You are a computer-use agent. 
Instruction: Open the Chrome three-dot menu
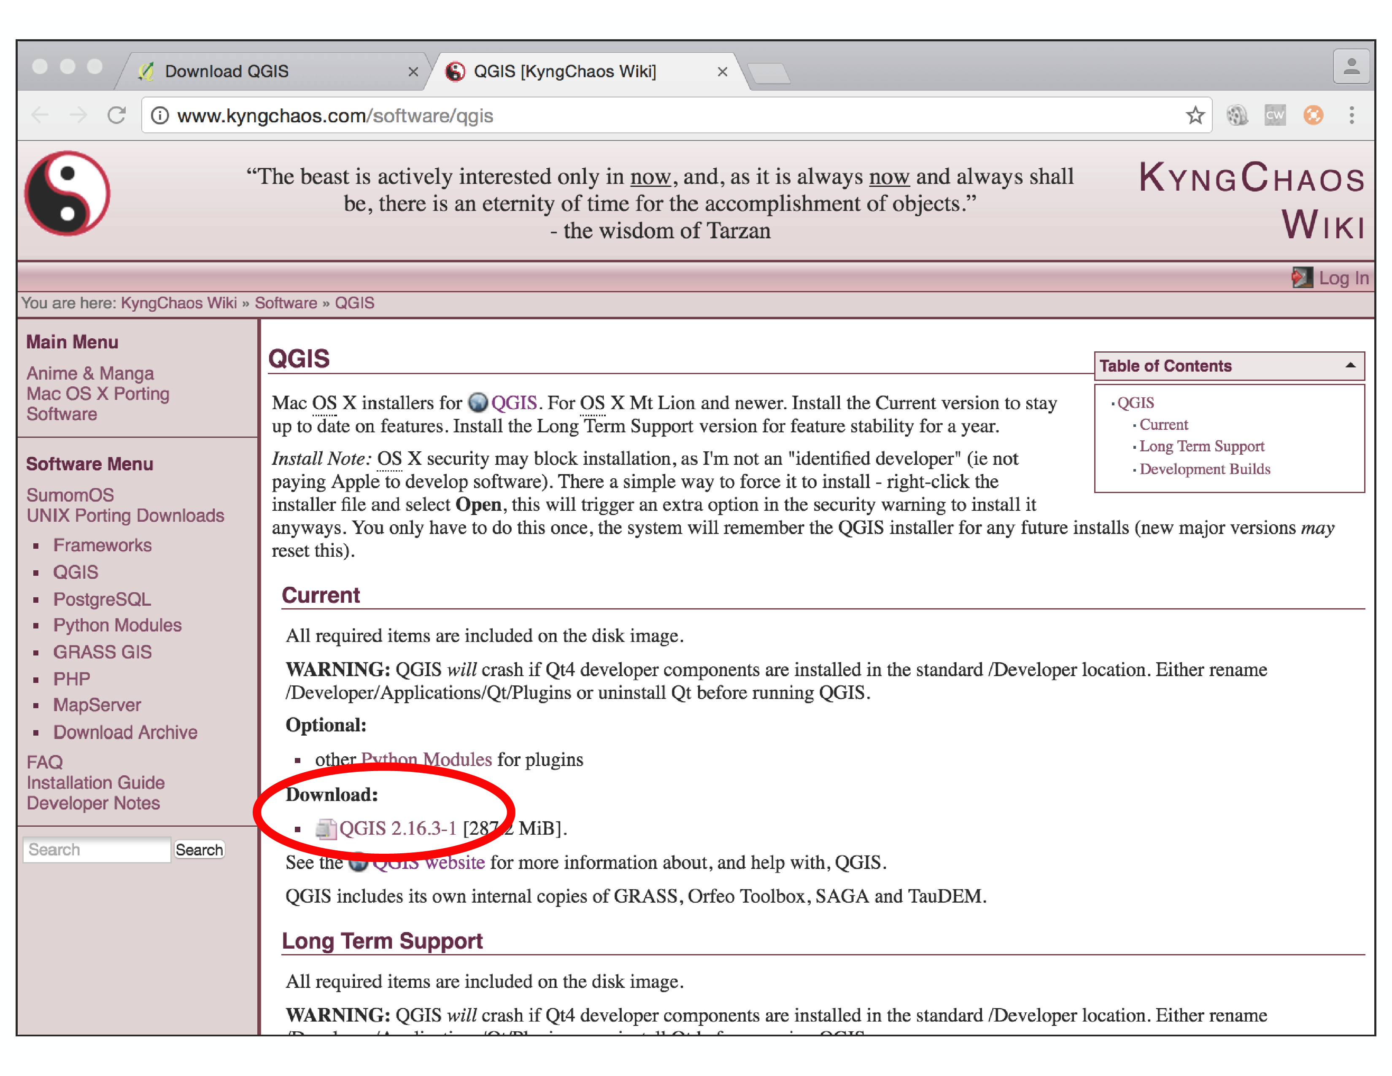coord(1352,116)
